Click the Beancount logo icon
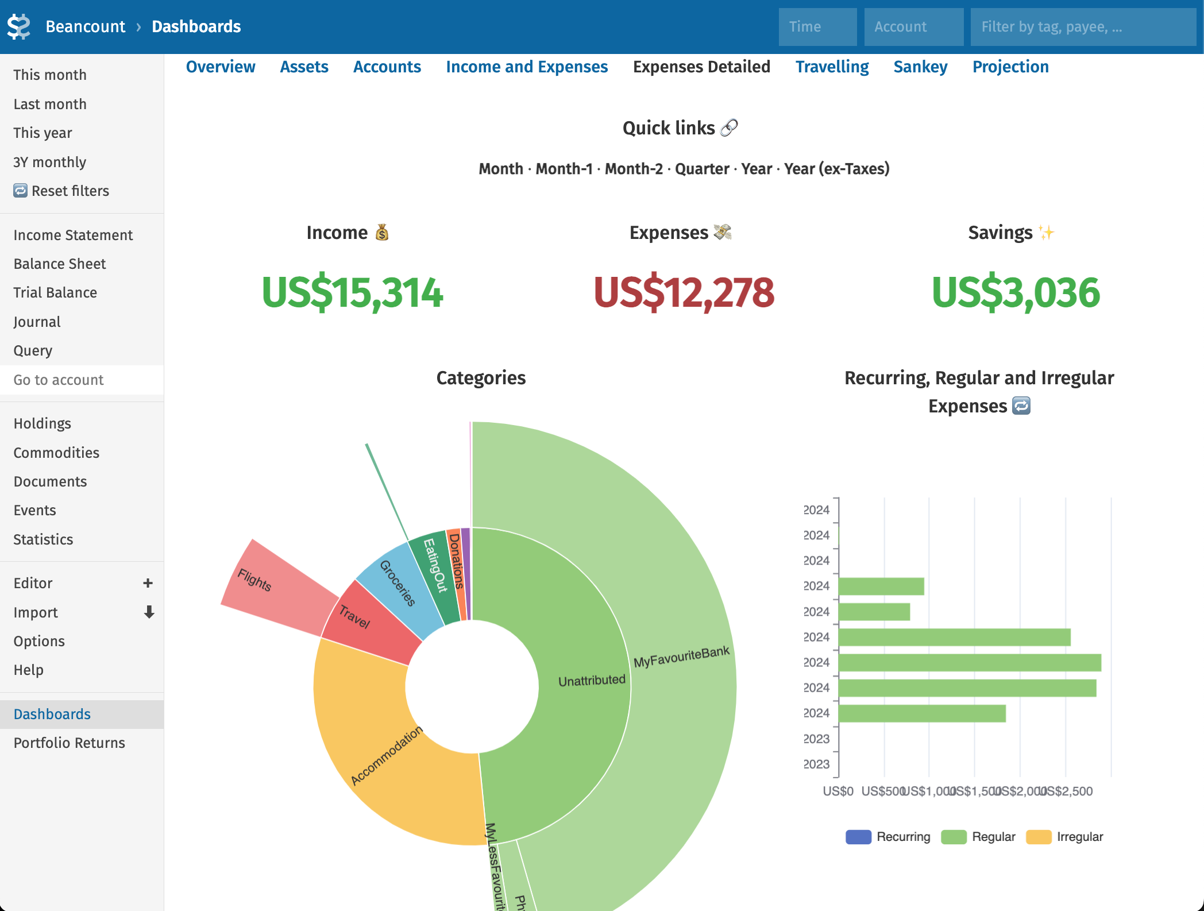The height and width of the screenshot is (911, 1204). pos(19,26)
